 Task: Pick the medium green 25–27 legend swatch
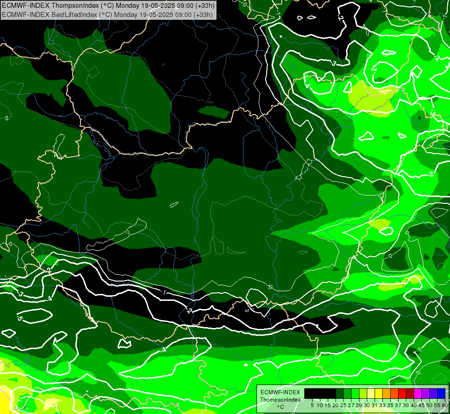347,394
